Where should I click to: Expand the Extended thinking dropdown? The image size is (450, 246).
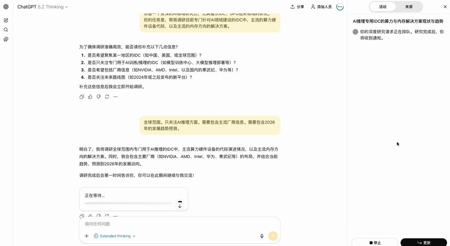tap(115, 236)
